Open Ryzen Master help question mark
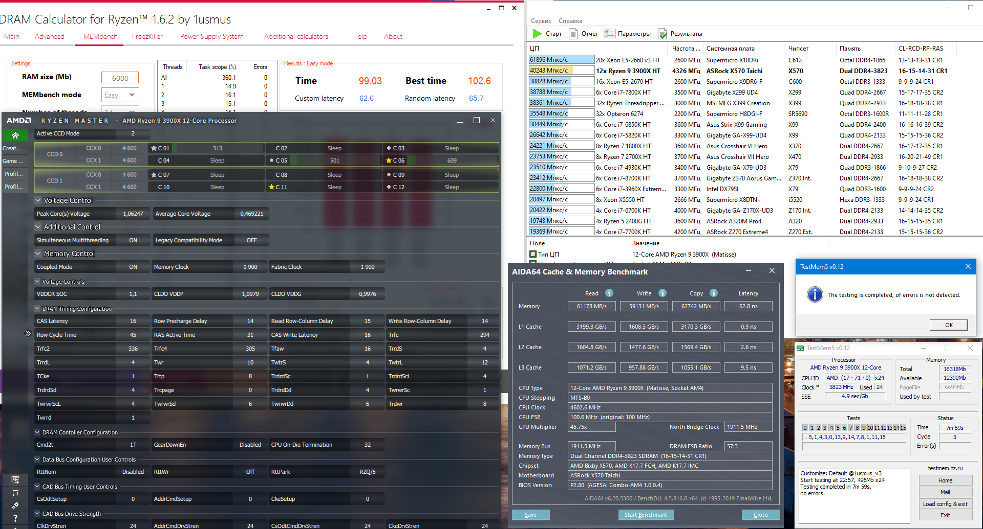 [15, 518]
